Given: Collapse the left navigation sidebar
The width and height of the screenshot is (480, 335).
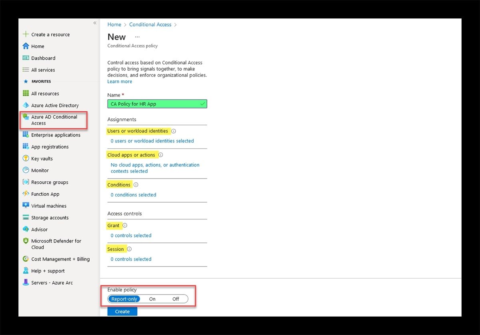Looking at the screenshot, I should (x=95, y=23).
